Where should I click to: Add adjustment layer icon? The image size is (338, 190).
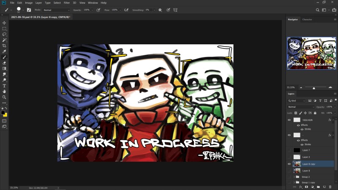click(313, 187)
